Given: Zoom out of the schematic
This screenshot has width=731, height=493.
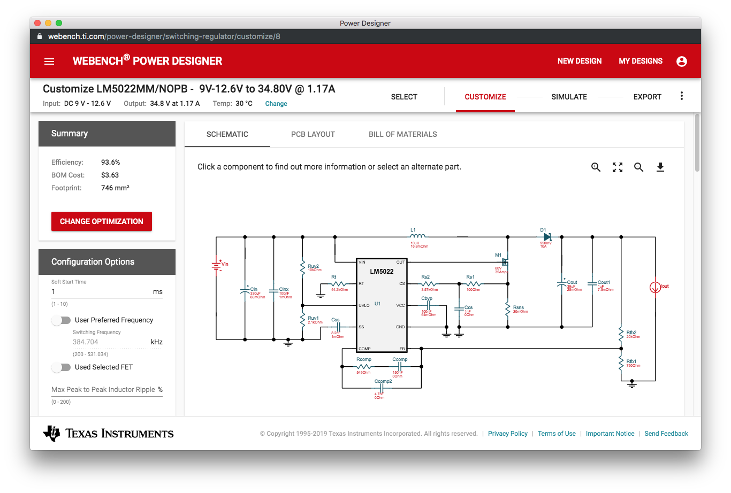Looking at the screenshot, I should pos(638,167).
